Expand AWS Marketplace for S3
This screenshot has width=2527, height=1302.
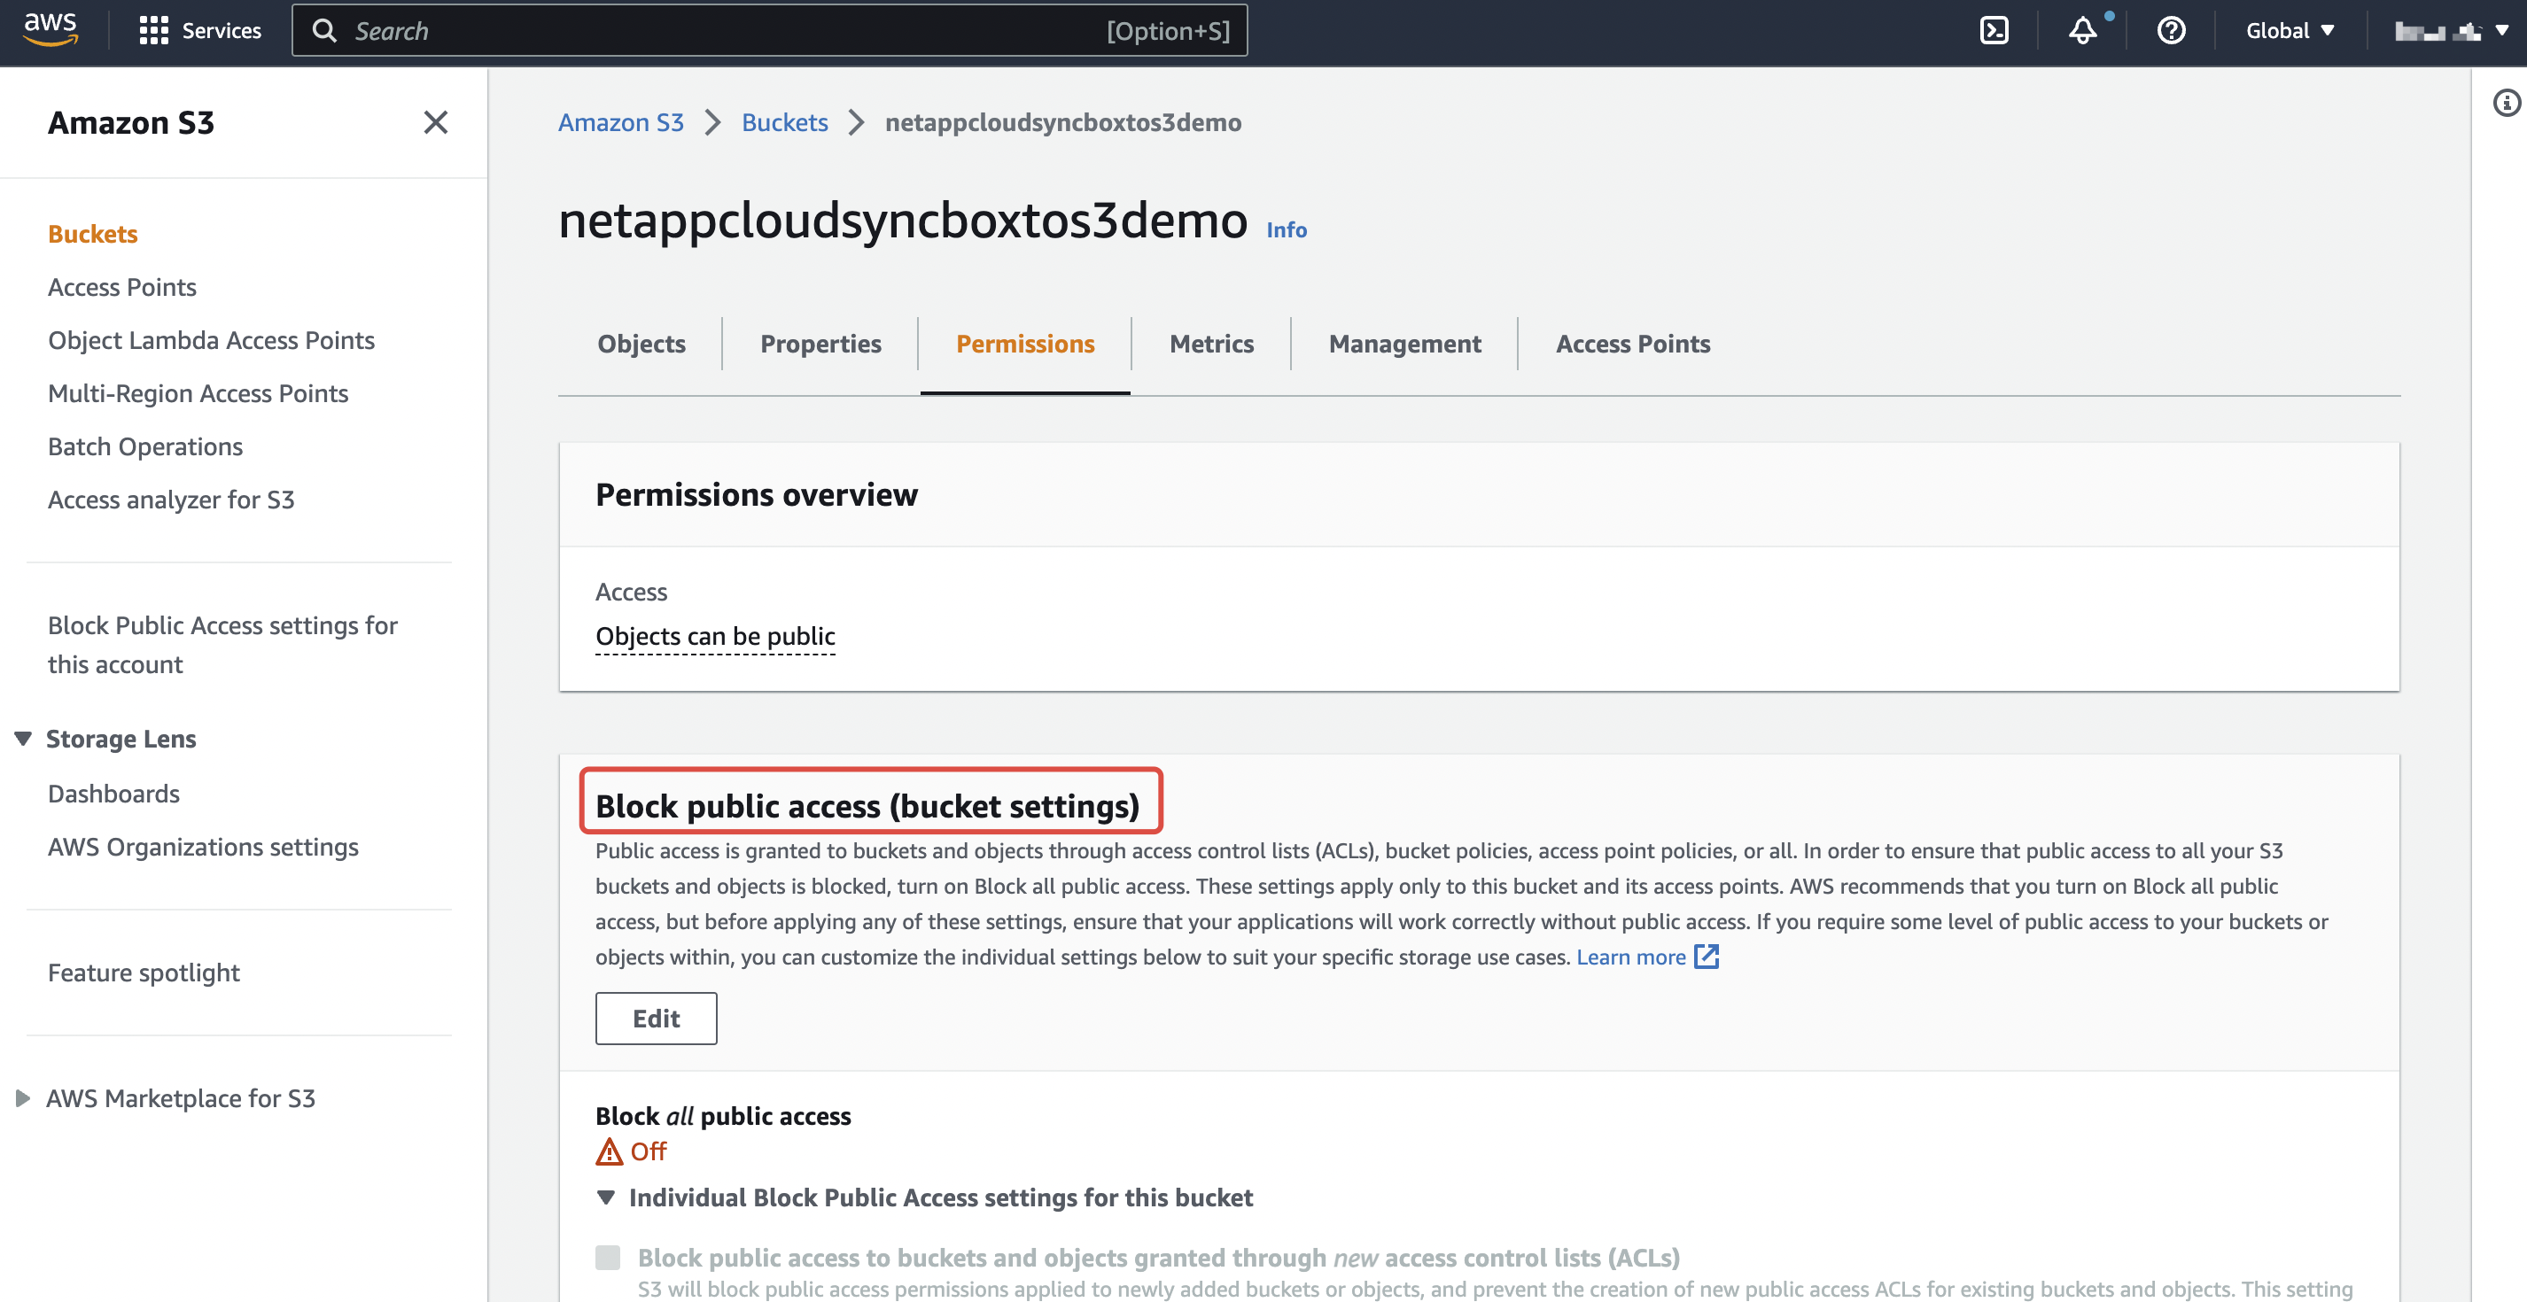[22, 1098]
